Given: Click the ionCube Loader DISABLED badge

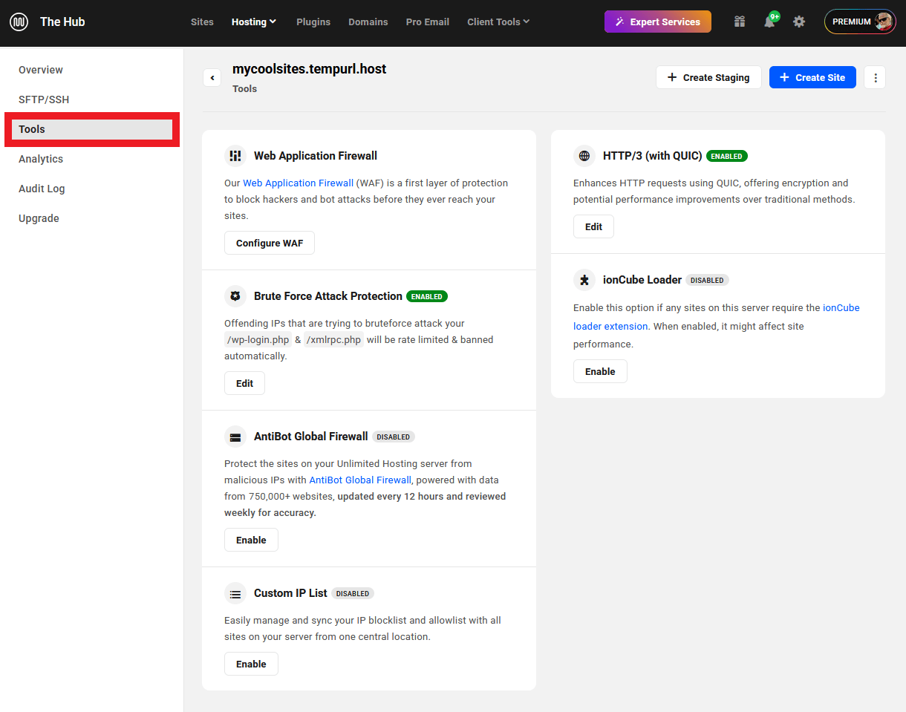Looking at the screenshot, I should tap(707, 280).
